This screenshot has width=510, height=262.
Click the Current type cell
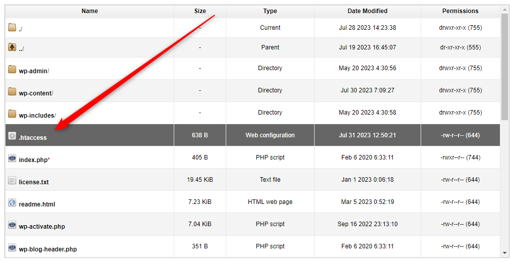click(x=270, y=28)
